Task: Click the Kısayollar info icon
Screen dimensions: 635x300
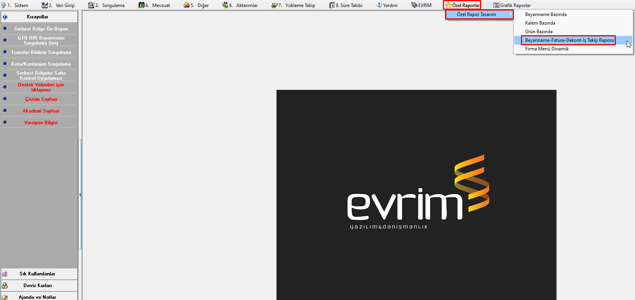Action: pyautogui.click(x=5, y=17)
